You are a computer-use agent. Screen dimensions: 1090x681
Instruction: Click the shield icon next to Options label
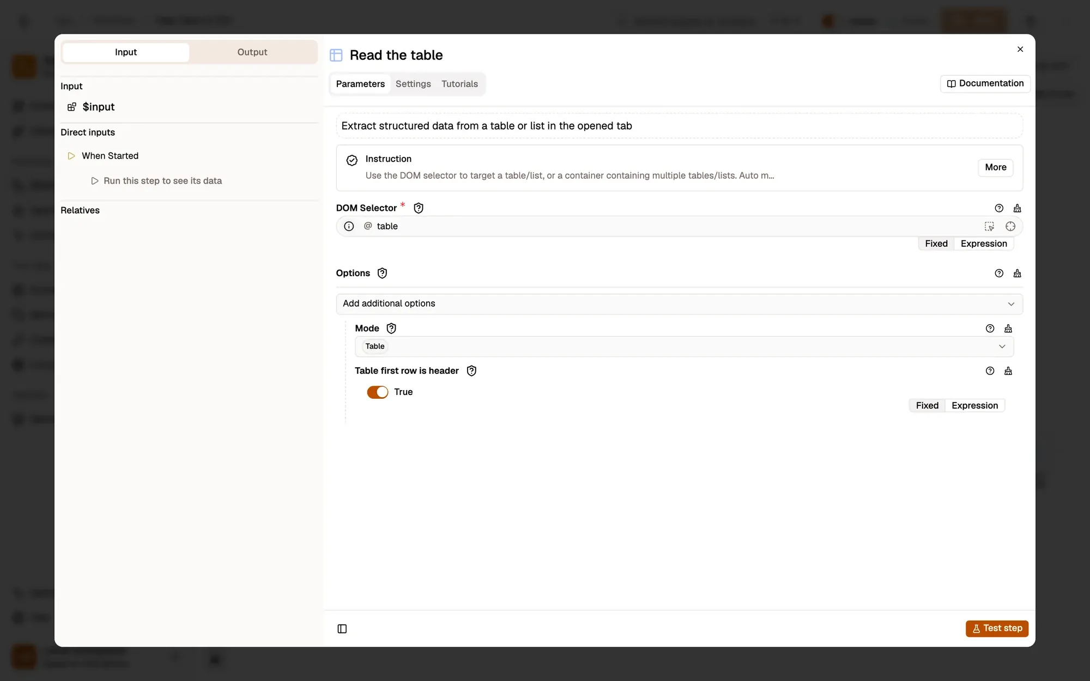click(382, 273)
